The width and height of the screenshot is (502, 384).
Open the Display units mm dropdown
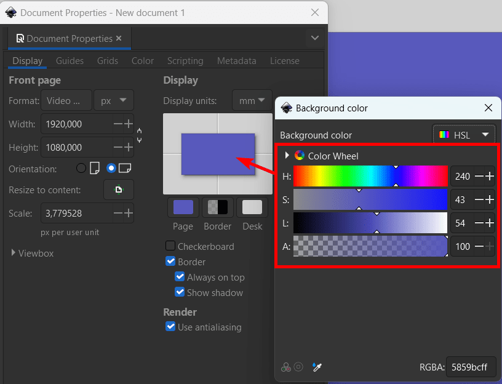click(252, 101)
